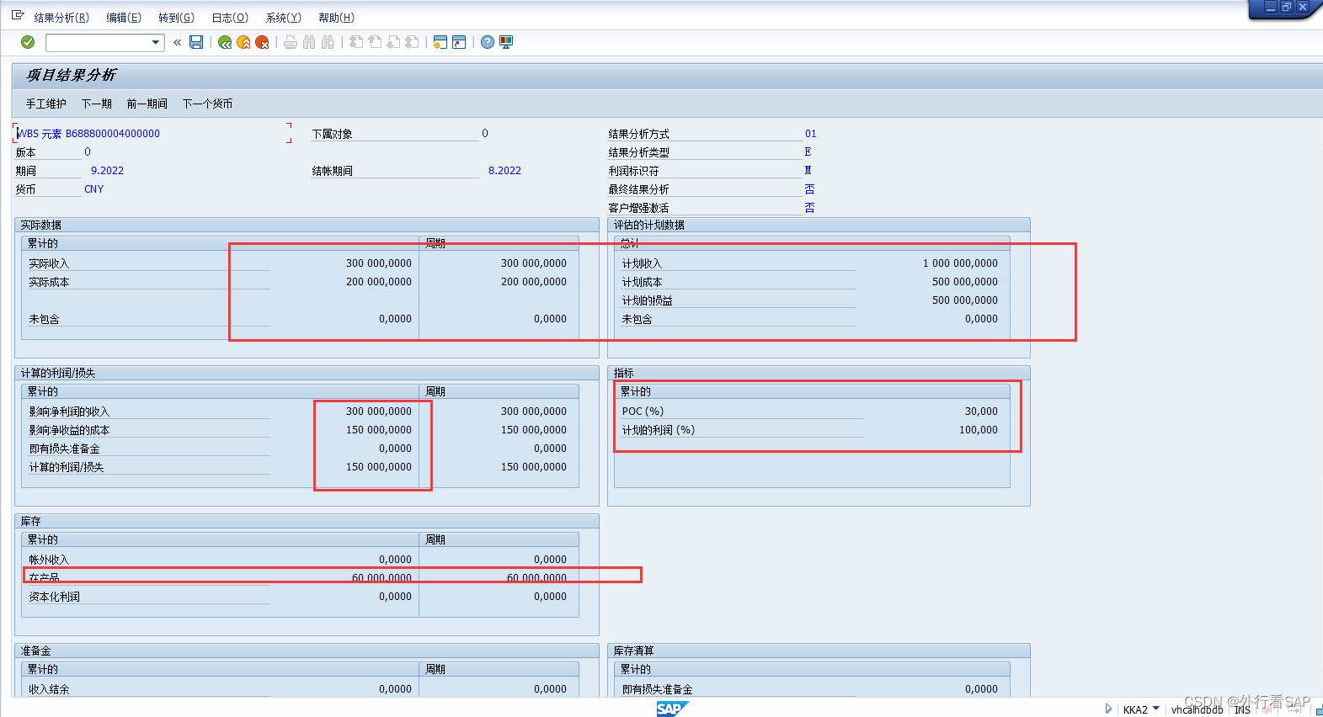1323x717 pixels.
Task: Open the 结果分析(R) menu
Action: point(61,18)
